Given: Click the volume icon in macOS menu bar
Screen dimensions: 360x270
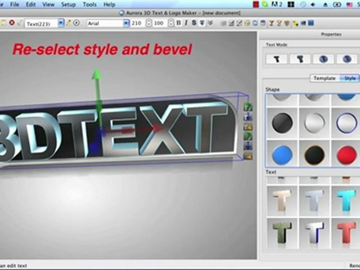Looking at the screenshot, I should (313, 4).
